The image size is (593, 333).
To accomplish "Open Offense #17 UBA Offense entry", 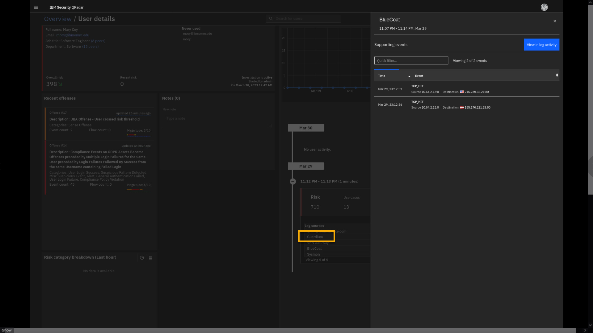I will point(95,119).
